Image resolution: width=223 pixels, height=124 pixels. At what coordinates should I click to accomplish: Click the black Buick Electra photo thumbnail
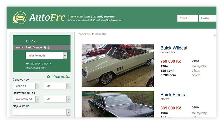118,104
